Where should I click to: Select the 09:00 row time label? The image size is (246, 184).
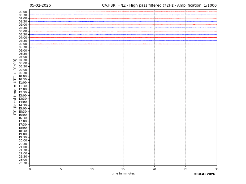coord(23,70)
